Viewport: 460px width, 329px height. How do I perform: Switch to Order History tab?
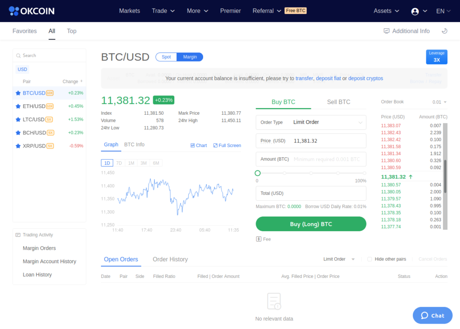[x=170, y=260]
